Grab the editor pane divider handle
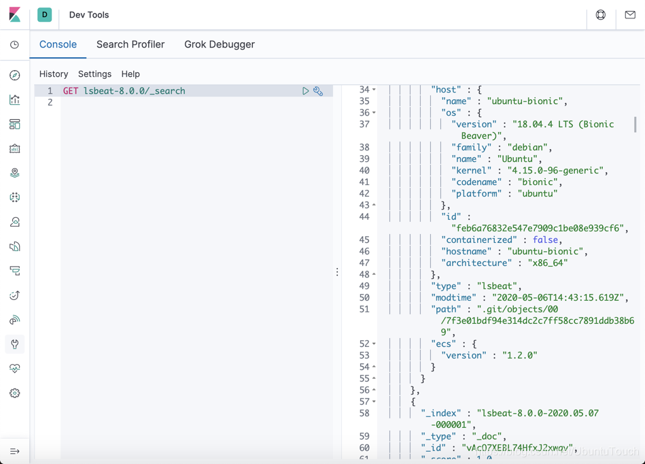The width and height of the screenshot is (645, 464). tap(337, 271)
